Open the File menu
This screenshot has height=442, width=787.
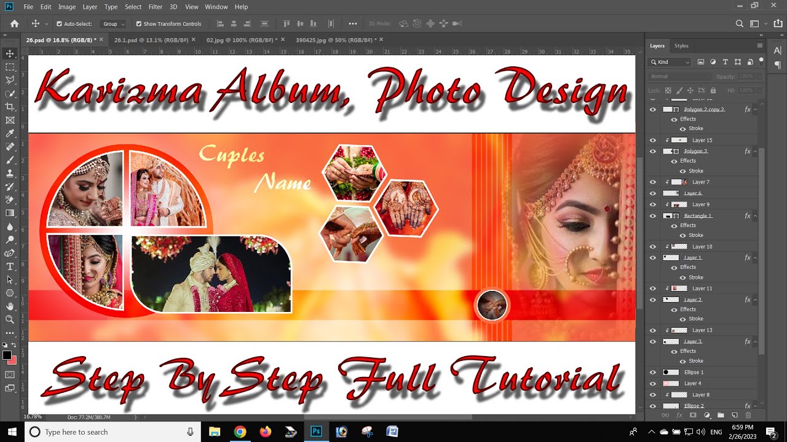(28, 7)
